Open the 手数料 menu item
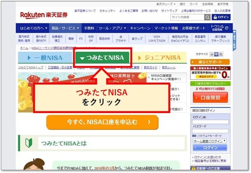The height and width of the screenshot is (173, 251). point(89,28)
